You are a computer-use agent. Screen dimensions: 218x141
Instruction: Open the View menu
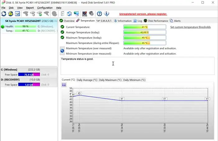[x=20, y=8]
